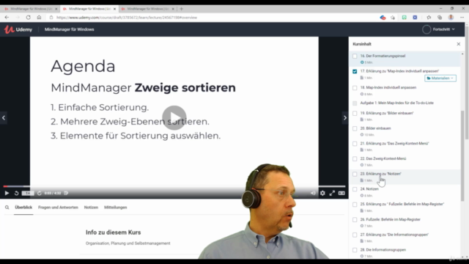The image size is (469, 264).
Task: Open the browser collections icon
Action: click(440, 18)
